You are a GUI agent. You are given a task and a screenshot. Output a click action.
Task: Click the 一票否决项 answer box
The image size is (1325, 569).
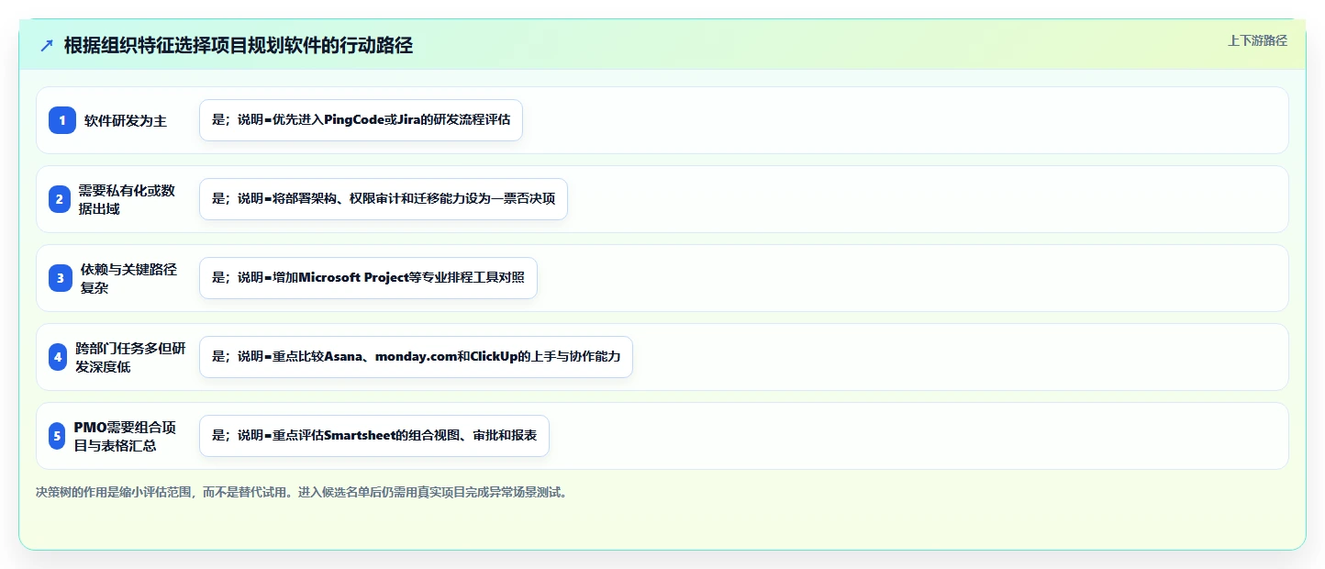pyautogui.click(x=384, y=199)
